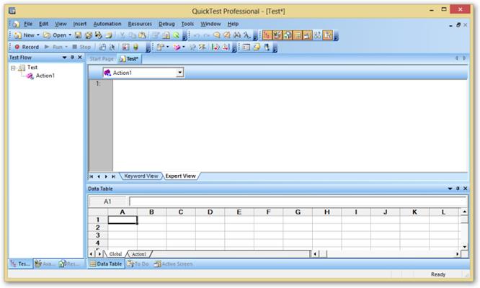Open the Action1 combo box dropdown
Image resolution: width=480 pixels, height=288 pixels.
(179, 73)
